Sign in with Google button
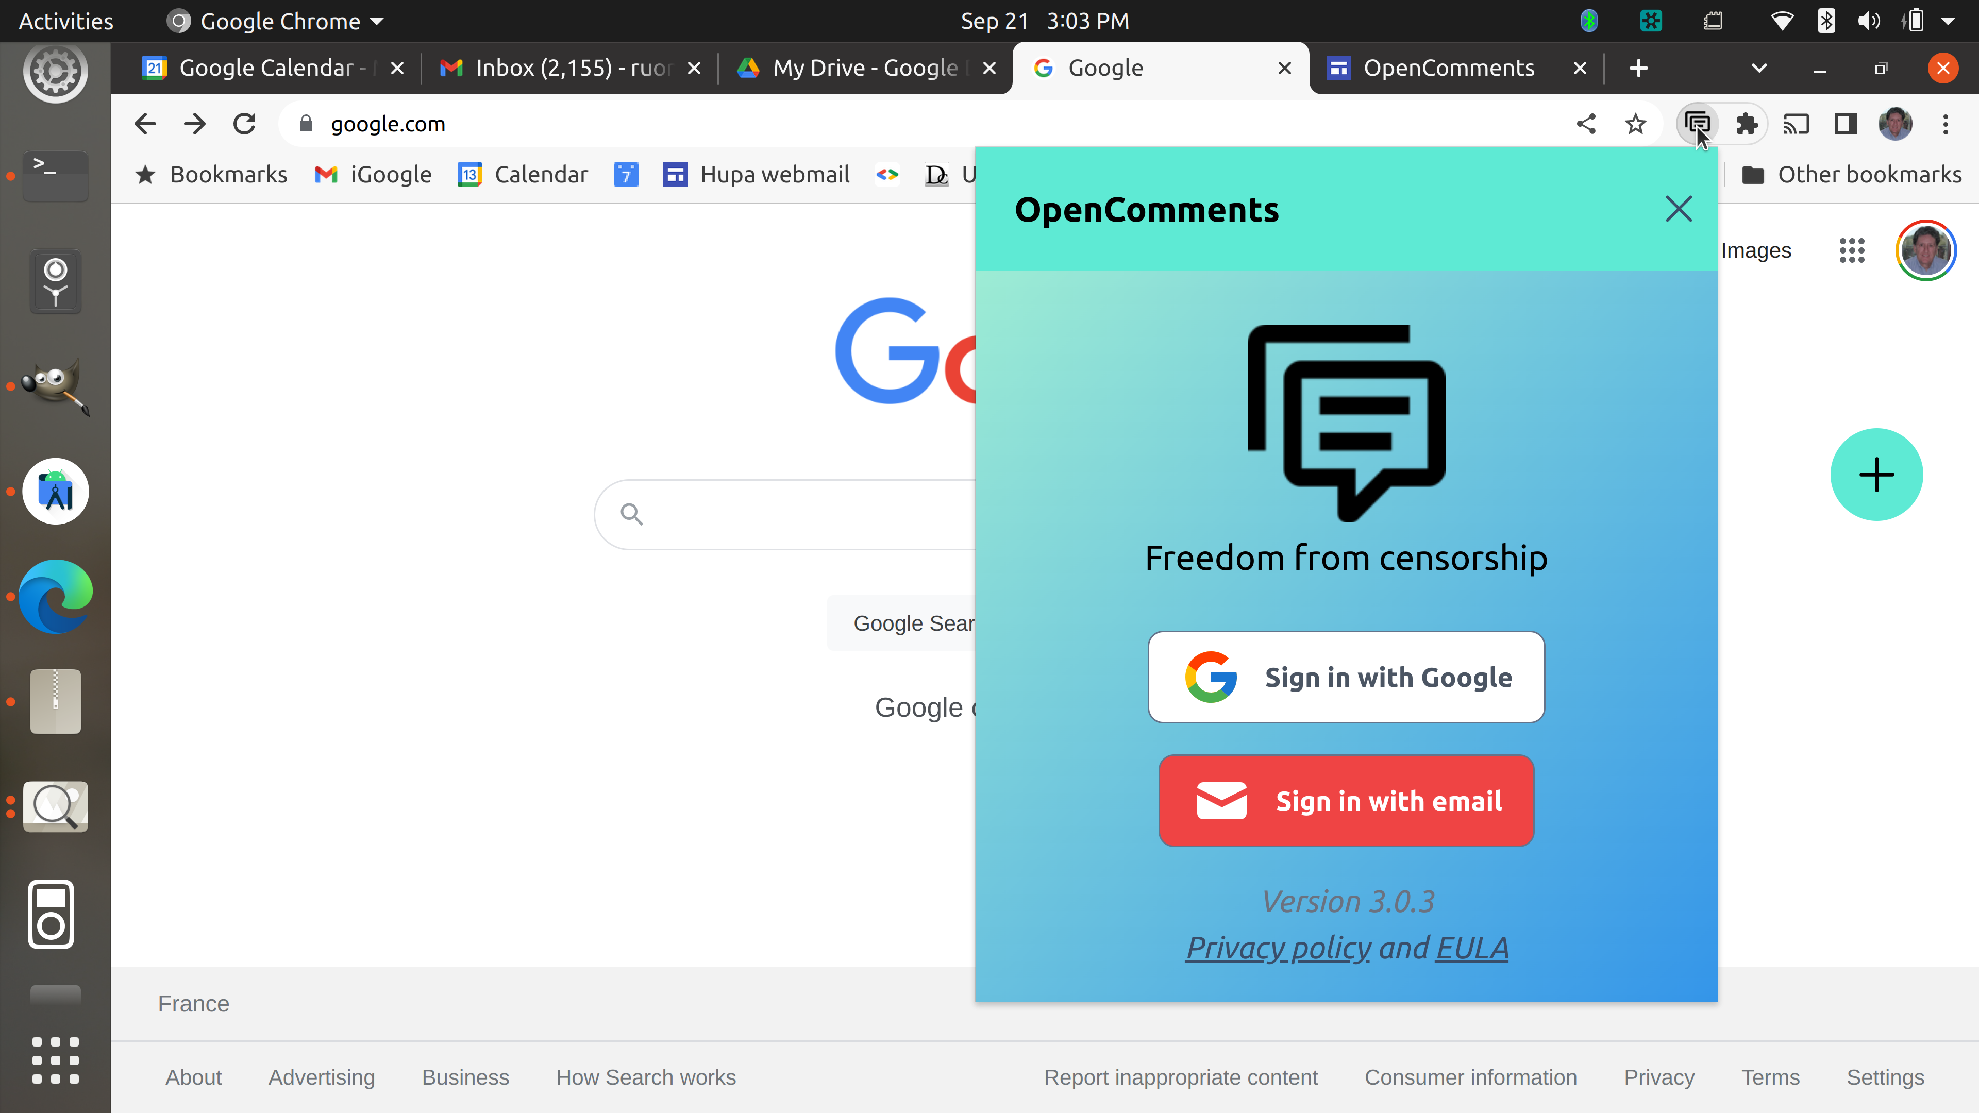Viewport: 1979px width, 1113px height. click(x=1346, y=677)
